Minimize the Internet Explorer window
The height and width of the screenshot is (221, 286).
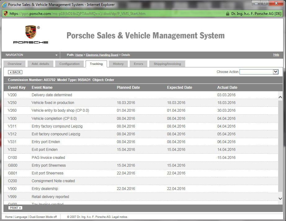click(x=256, y=3)
